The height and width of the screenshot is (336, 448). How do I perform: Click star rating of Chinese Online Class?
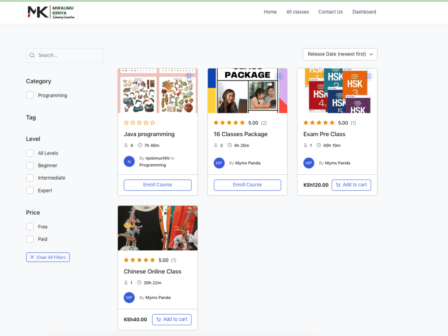click(x=139, y=260)
